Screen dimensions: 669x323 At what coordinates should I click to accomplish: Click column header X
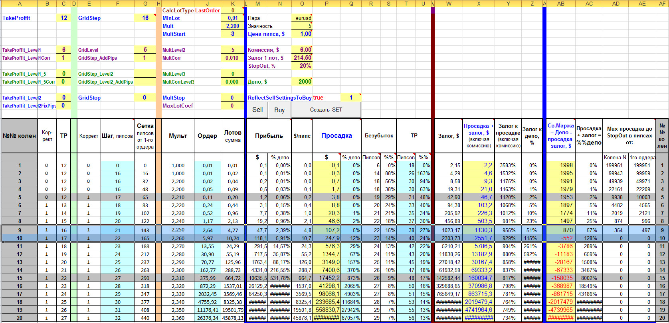click(479, 3)
